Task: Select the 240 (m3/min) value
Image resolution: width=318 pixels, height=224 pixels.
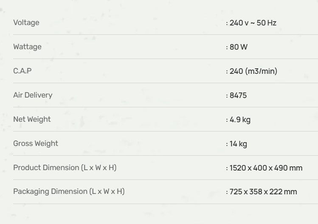Action: (x=253, y=71)
